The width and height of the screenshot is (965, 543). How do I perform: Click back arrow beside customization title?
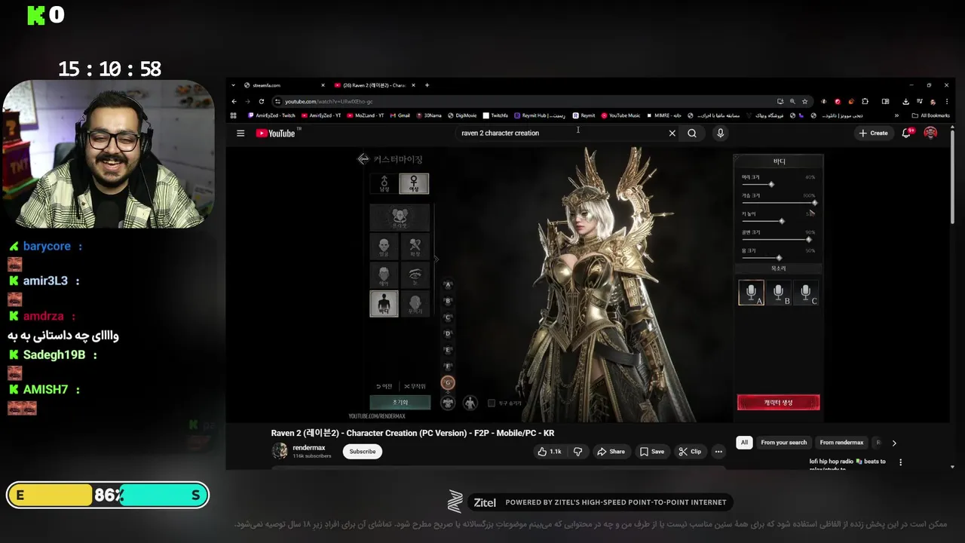pyautogui.click(x=363, y=159)
